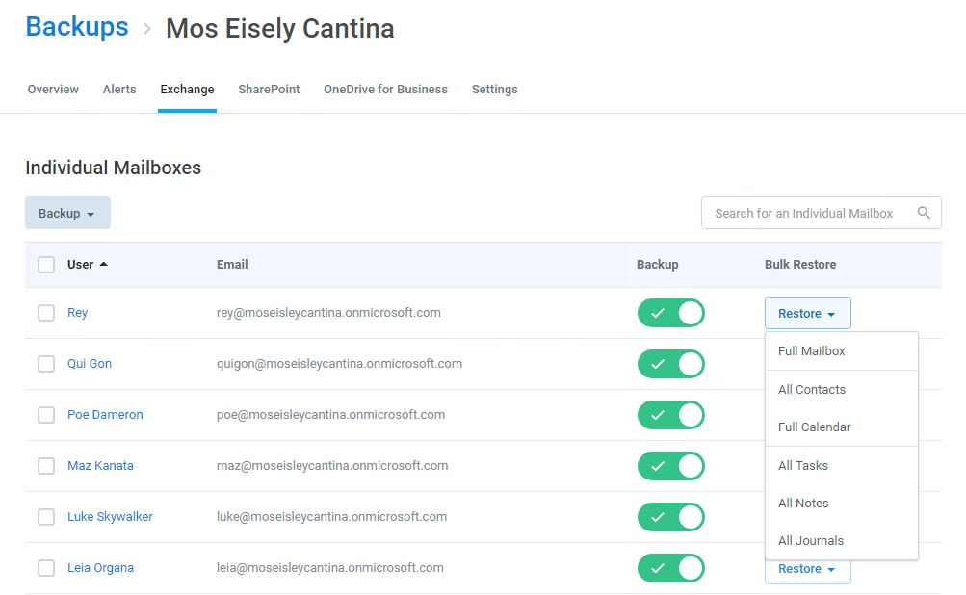Toggle backup switch for Leia Organa

click(x=671, y=568)
